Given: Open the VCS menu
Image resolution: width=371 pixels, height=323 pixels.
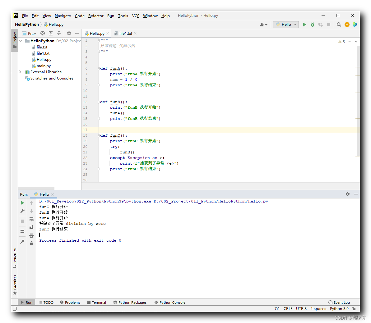Looking at the screenshot, I should click(136, 16).
